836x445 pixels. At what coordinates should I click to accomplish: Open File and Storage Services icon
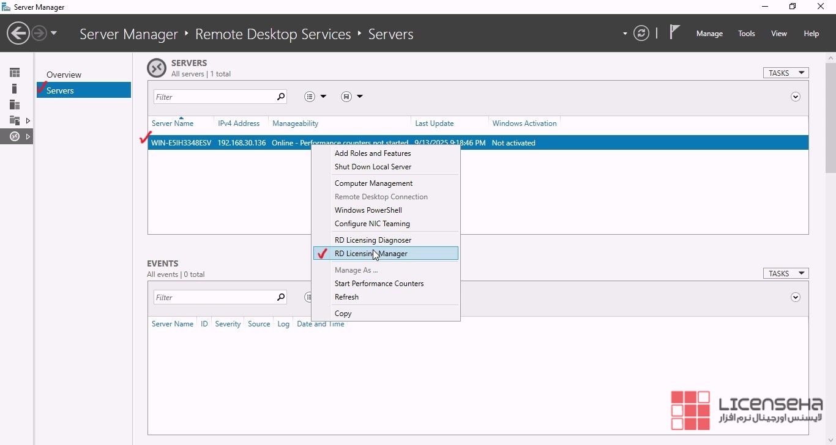(15, 120)
